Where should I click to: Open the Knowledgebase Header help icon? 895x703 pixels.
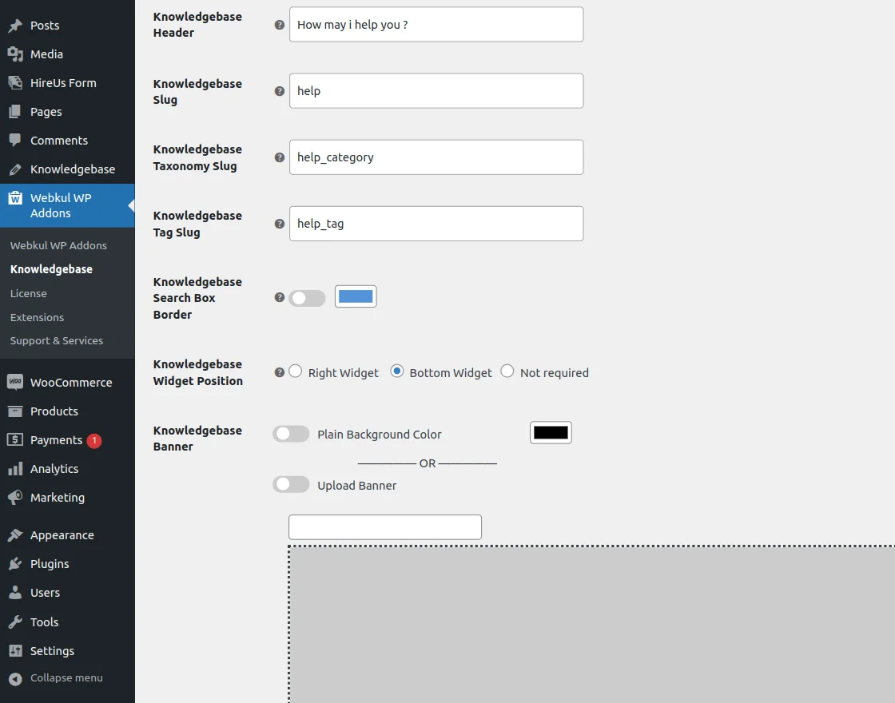[x=278, y=25]
